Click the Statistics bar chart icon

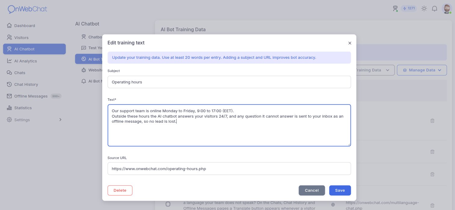(x=9, y=108)
